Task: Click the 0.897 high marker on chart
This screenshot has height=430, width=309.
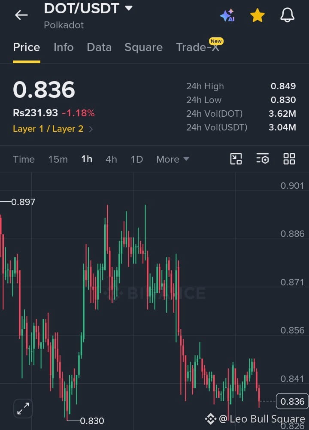Action: coord(23,202)
